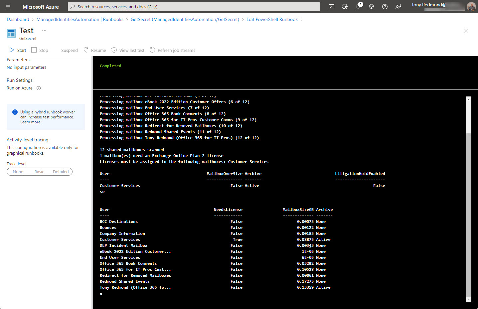Screen dimensions: 478x309
Task: Open the portal settings gear
Action: click(x=372, y=6)
